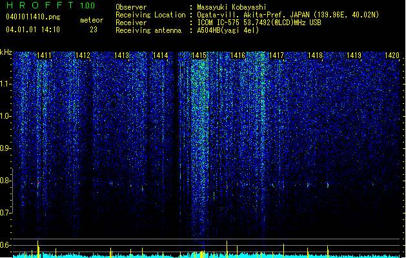Click the 1418 time marker
The image size is (406, 258).
coord(315,55)
